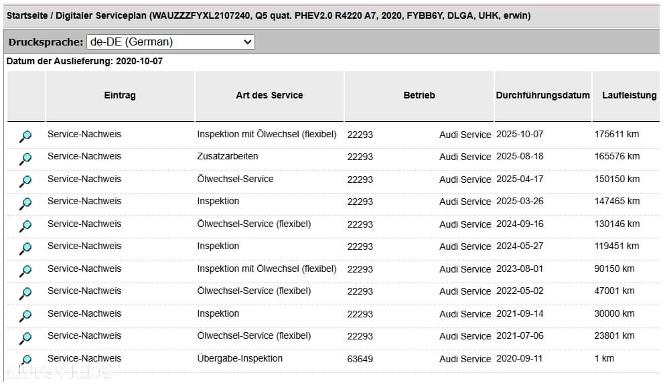The image size is (663, 385).
Task: View details of the Übergabe-Inspektion entry
Action: tap(25, 360)
